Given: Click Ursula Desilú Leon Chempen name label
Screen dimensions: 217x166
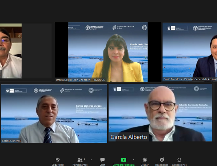Looking at the screenshot, I should 80,80.
